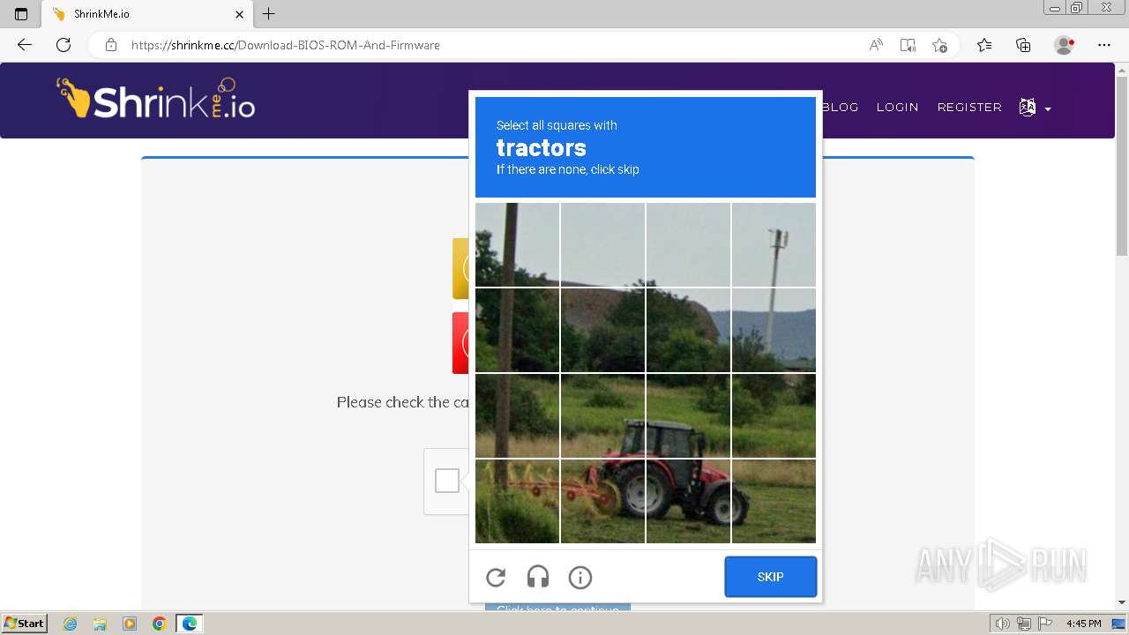The width and height of the screenshot is (1129, 635).
Task: Open media player from taskbar
Action: coord(130,624)
